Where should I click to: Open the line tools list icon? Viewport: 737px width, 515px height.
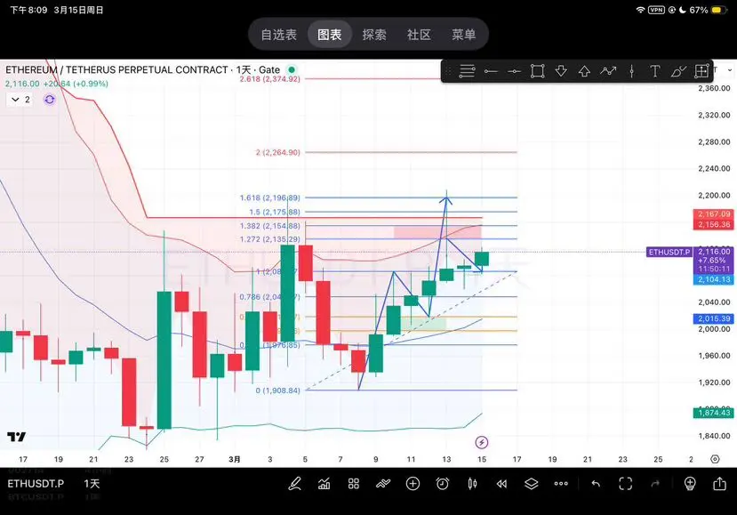pyautogui.click(x=467, y=71)
